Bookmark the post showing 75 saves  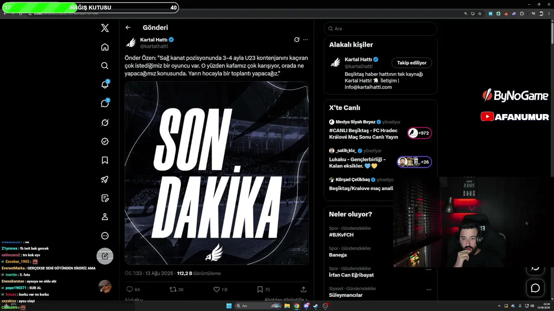(x=260, y=289)
